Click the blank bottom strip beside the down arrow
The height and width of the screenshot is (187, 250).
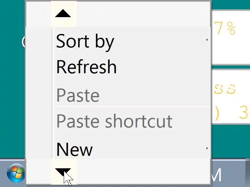(141, 171)
